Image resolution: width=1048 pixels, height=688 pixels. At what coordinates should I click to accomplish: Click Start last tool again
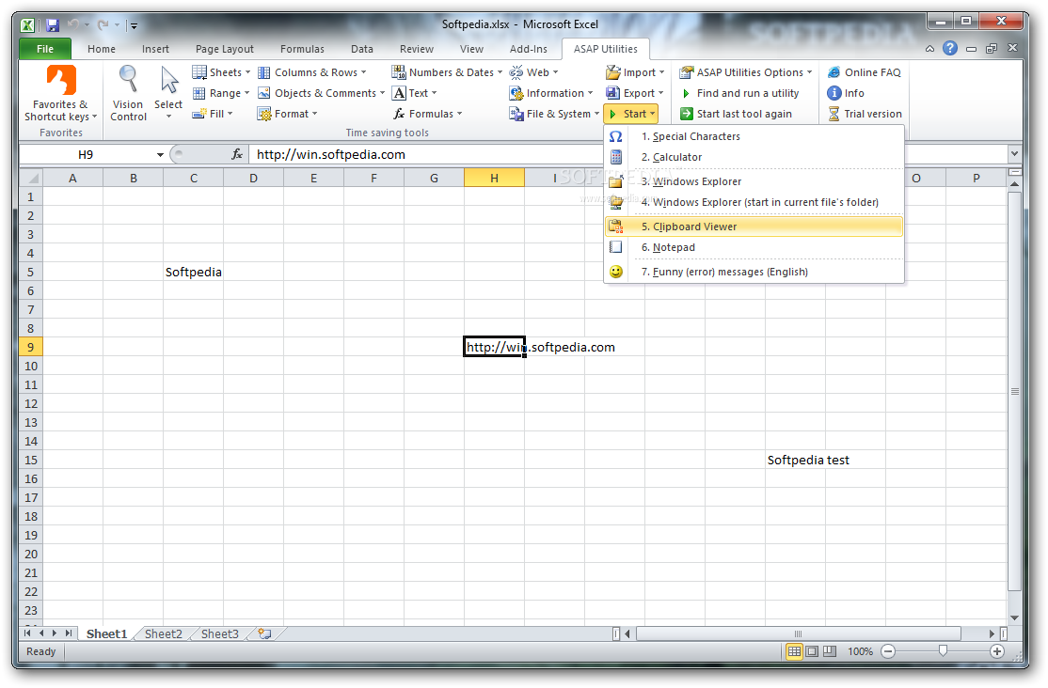click(736, 114)
